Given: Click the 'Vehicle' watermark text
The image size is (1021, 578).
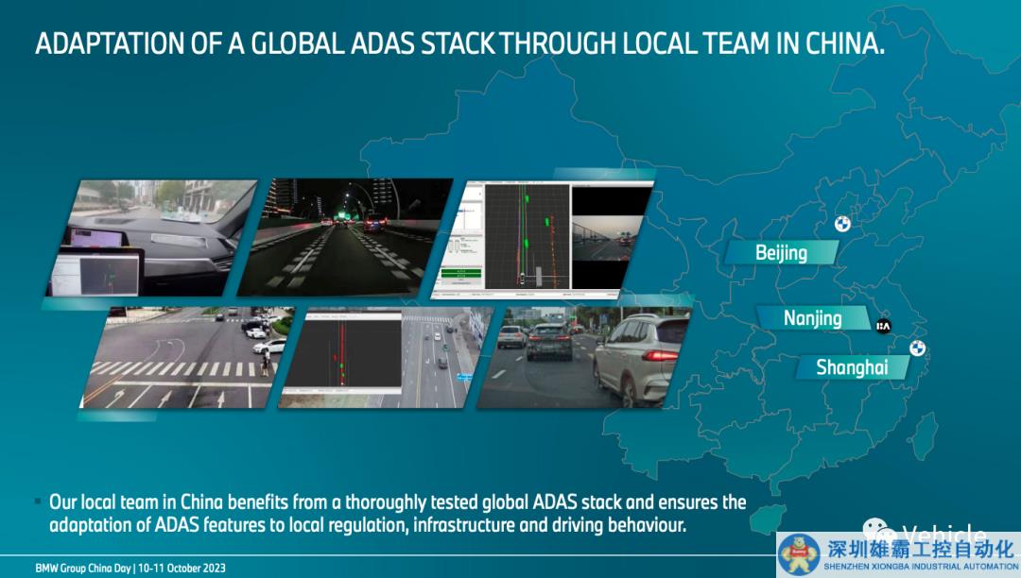Looking at the screenshot, I should coord(943,535).
